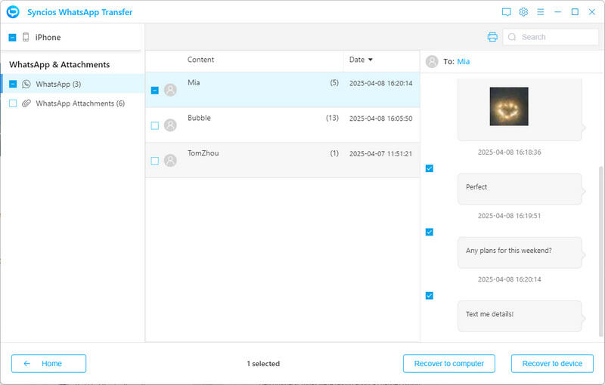This screenshot has height=385, width=605.
Task: Toggle Mia conversation checkbox
Action: 155,91
